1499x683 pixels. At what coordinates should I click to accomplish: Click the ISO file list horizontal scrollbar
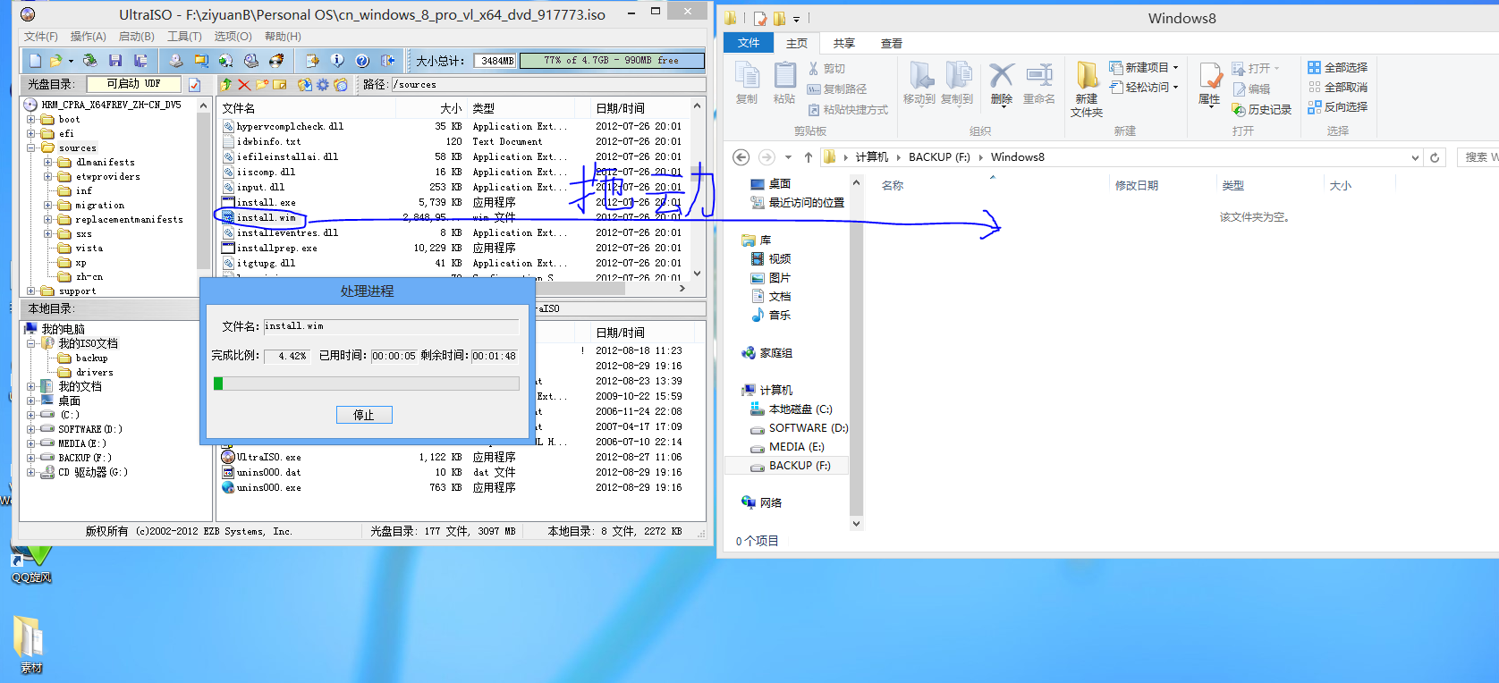tap(453, 288)
